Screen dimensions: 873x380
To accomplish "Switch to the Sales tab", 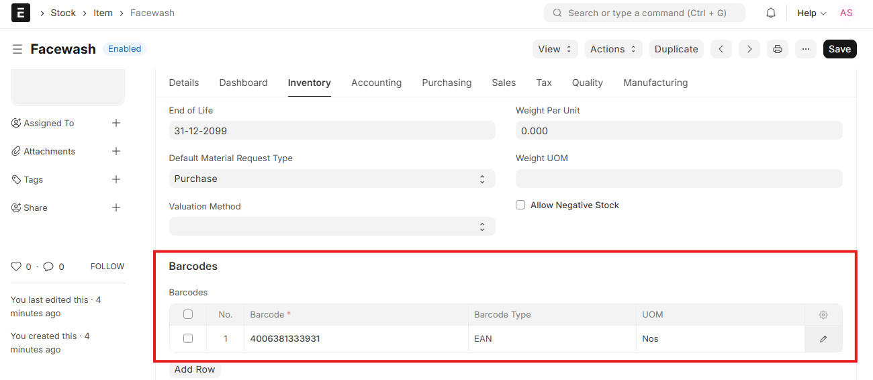I will 504,83.
